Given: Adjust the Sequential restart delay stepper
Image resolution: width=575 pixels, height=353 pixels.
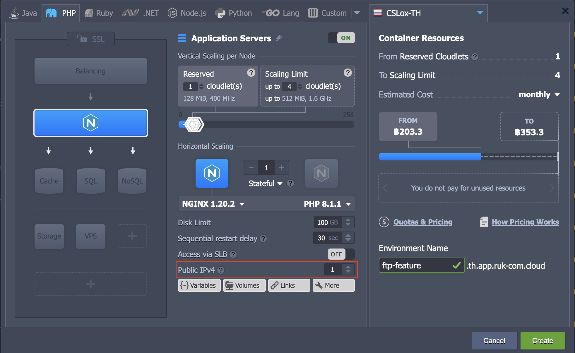Looking at the screenshot, I should [x=348, y=238].
